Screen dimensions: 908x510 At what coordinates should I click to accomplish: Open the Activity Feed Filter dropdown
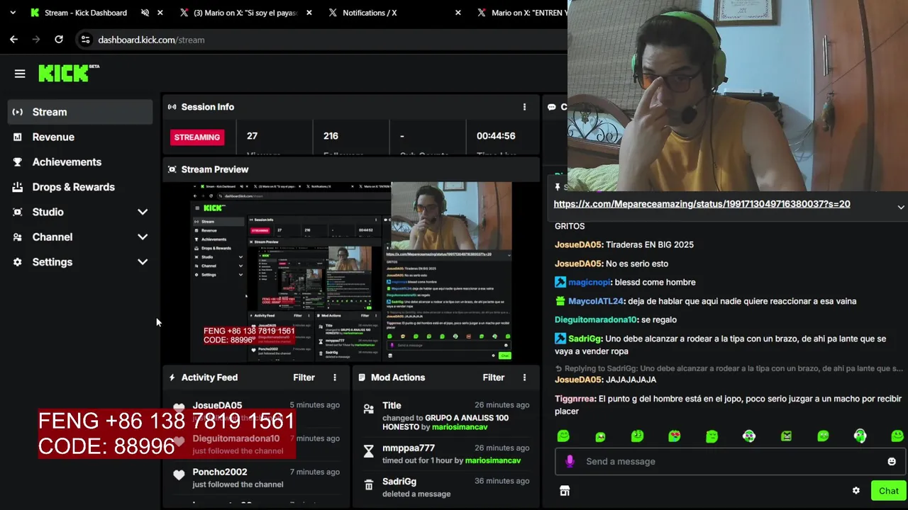(x=304, y=378)
